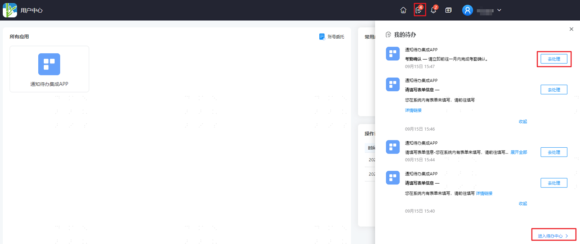This screenshot has height=244, width=580.
Task: Open the 通知待办集成APP application card
Action: point(49,69)
